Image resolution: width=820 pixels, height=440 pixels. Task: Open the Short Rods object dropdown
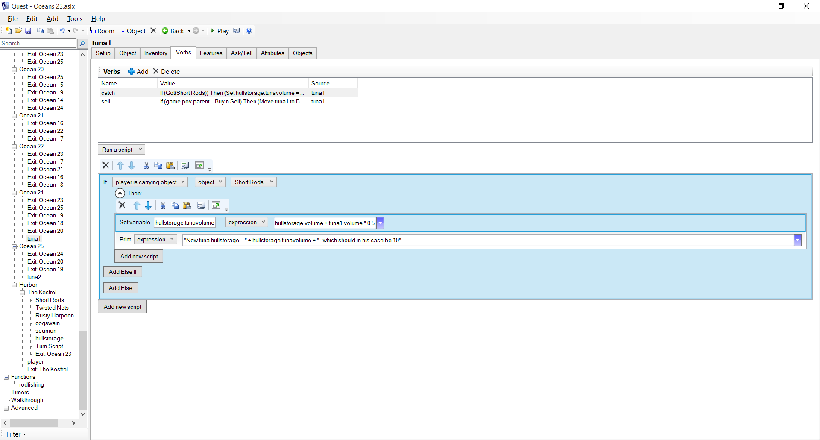click(254, 182)
